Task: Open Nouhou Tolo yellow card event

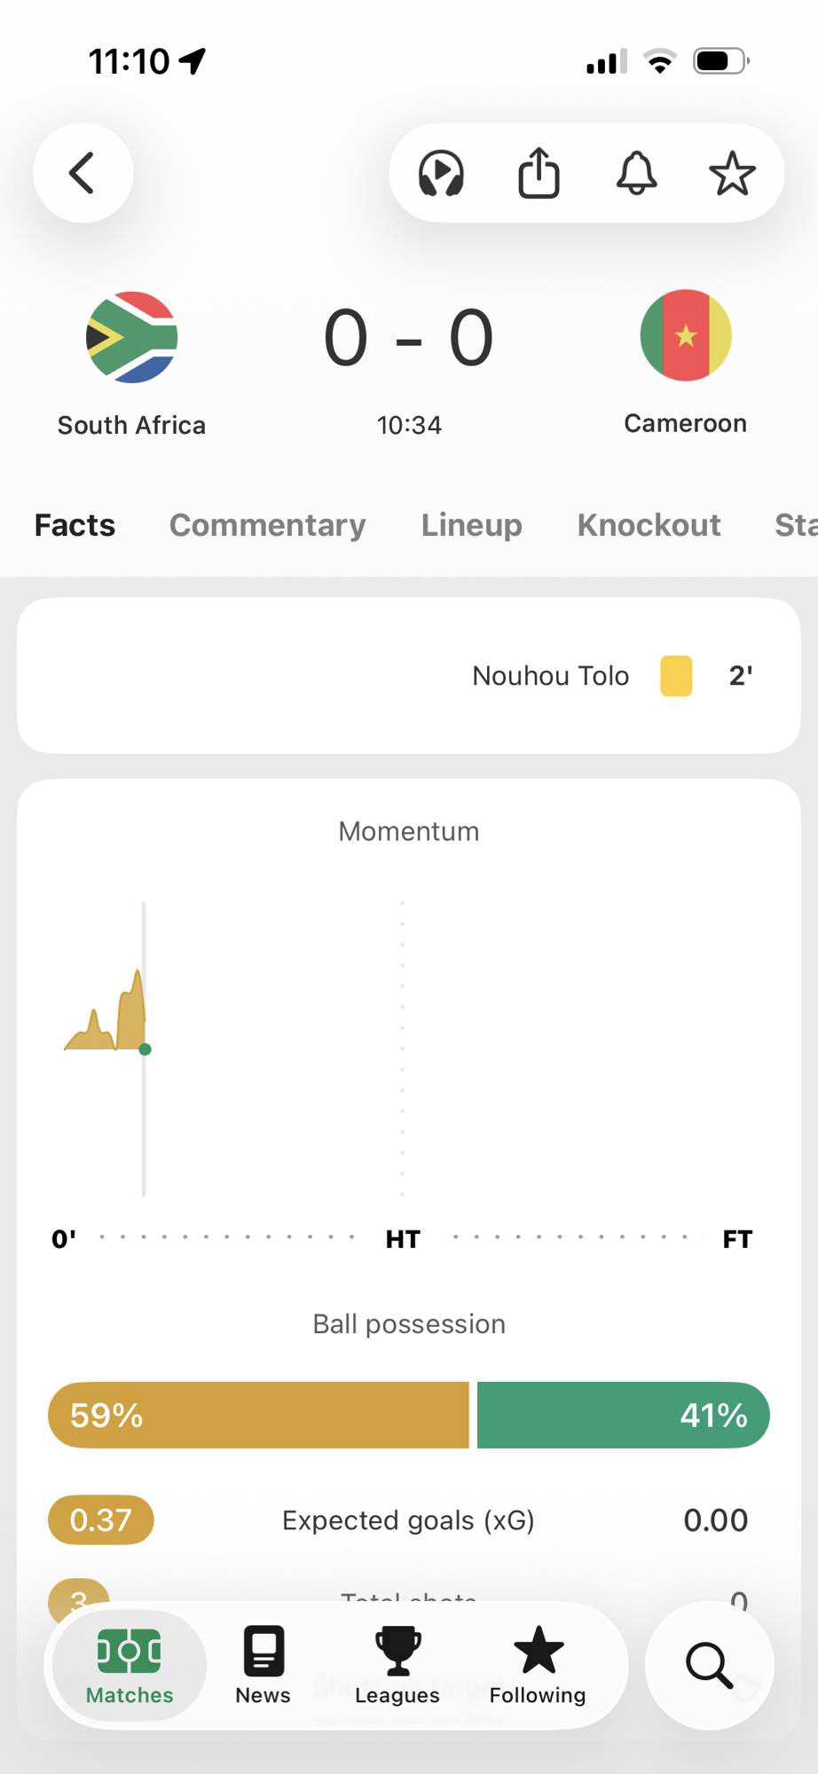Action: (550, 676)
